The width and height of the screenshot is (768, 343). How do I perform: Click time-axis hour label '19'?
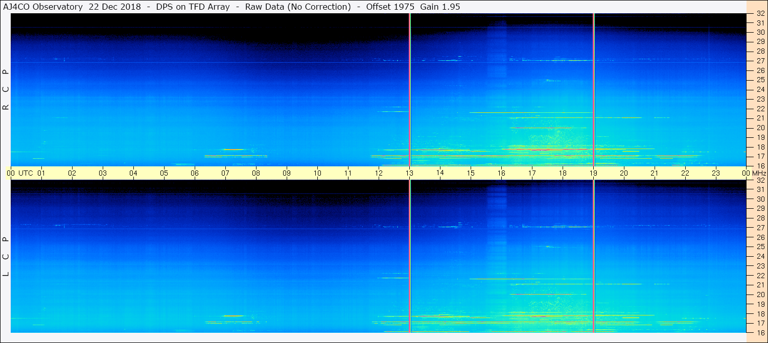pos(593,173)
